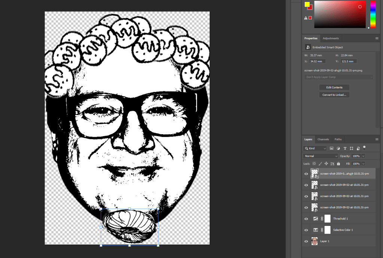Open the layer Kind filter dropdown
The width and height of the screenshot is (383, 258).
316,148
